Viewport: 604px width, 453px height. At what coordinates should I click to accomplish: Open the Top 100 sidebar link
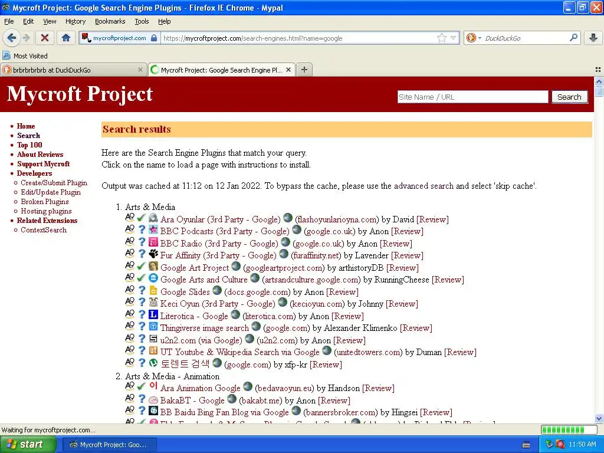pyautogui.click(x=29, y=145)
